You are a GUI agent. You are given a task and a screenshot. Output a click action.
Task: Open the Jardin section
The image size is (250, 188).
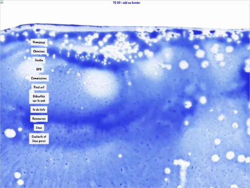pyautogui.click(x=39, y=60)
